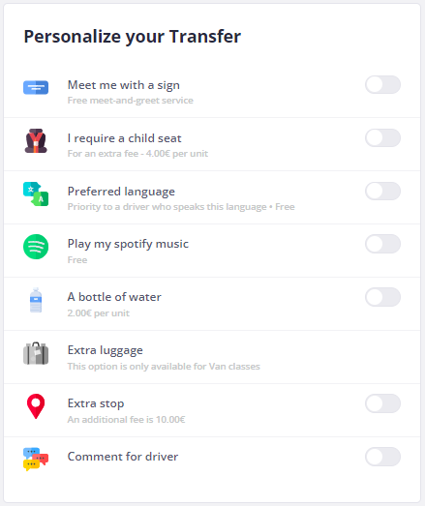Click the grey luggage suitcase icon
The height and width of the screenshot is (506, 425).
point(36,353)
